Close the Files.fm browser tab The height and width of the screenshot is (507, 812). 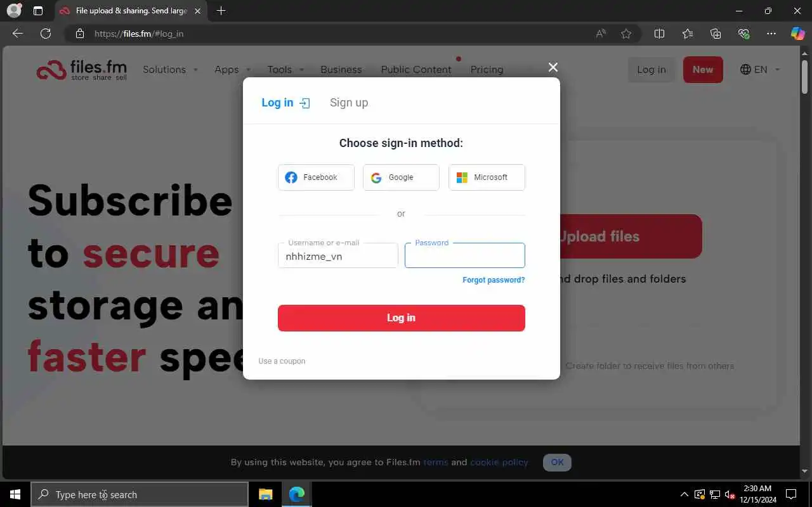coord(197,11)
